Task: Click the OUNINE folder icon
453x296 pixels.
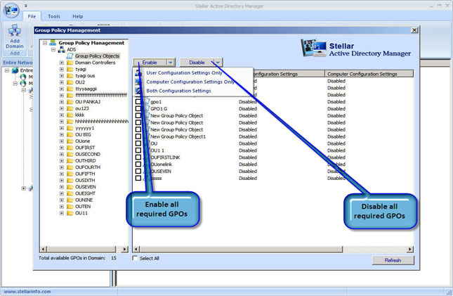Action: point(70,200)
